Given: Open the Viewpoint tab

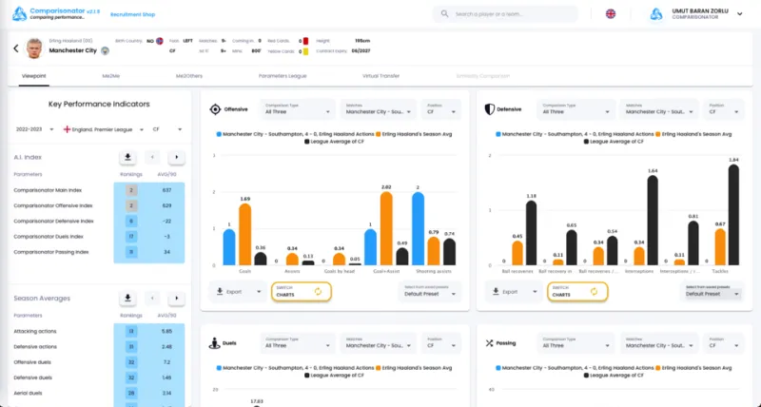Looking at the screenshot, I should click(x=34, y=76).
